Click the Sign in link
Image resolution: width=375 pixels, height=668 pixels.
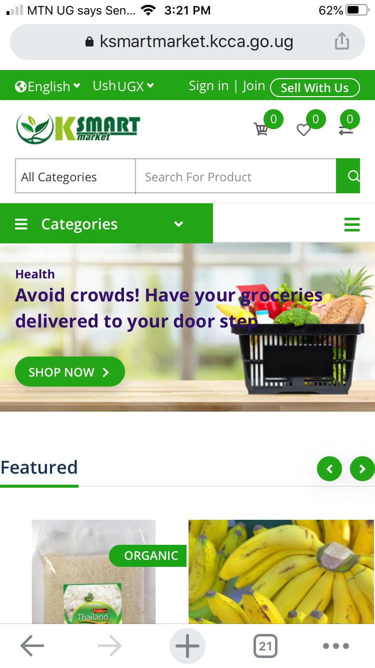tap(208, 86)
